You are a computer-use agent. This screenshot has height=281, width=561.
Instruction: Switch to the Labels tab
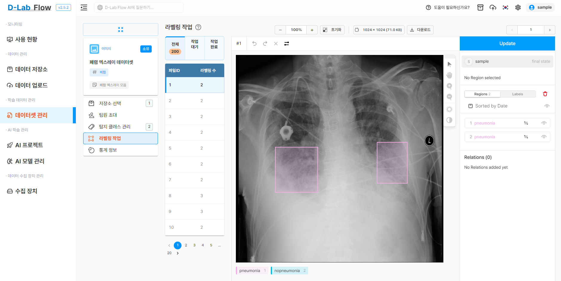(518, 94)
